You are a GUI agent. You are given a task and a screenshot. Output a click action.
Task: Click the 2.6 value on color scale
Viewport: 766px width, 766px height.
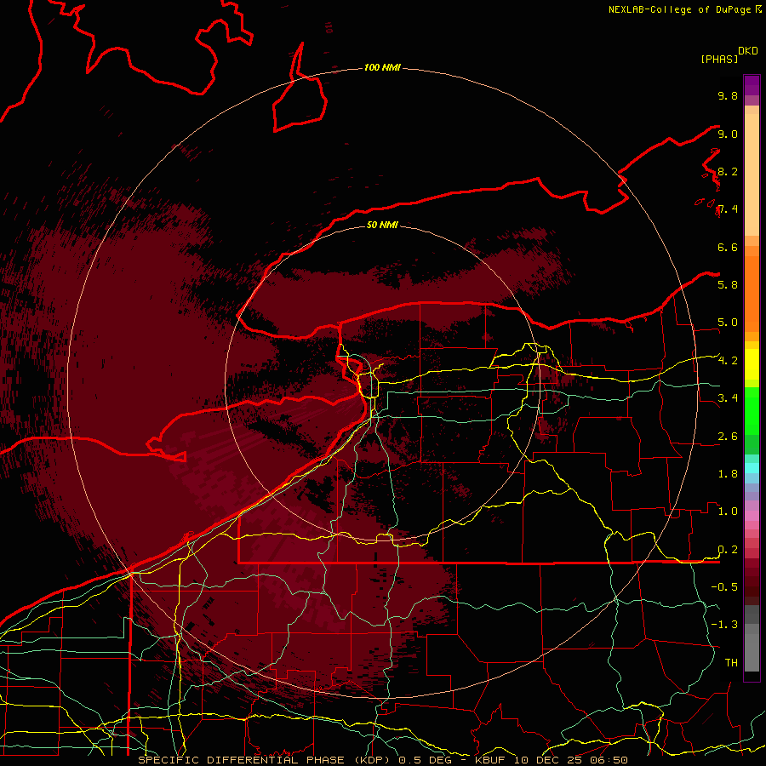coord(728,437)
